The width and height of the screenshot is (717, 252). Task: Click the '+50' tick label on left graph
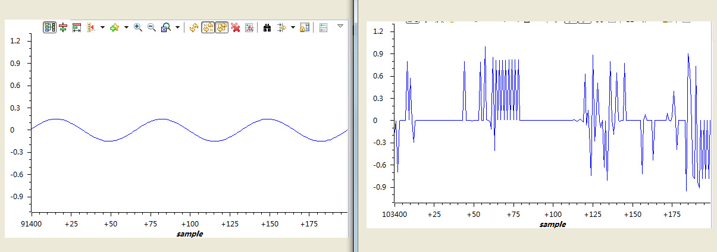pos(111,225)
